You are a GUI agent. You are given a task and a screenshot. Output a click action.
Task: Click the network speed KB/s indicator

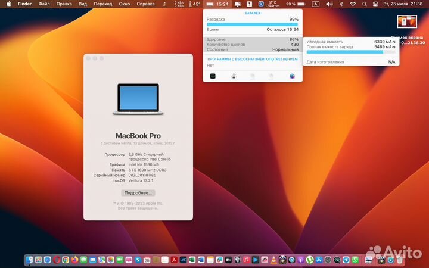coord(179,4)
